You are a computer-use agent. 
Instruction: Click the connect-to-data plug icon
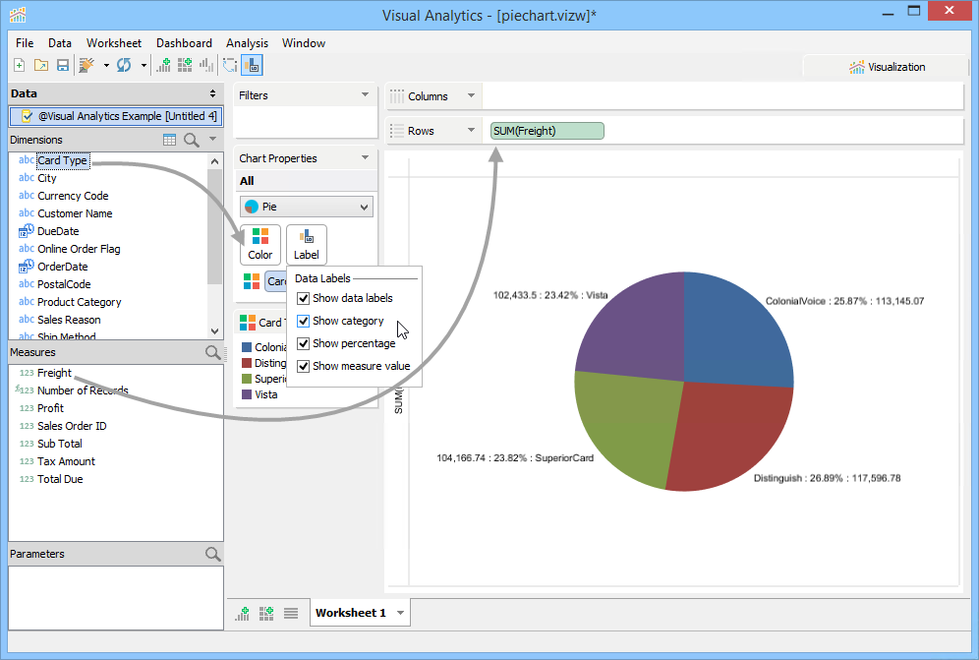(86, 65)
